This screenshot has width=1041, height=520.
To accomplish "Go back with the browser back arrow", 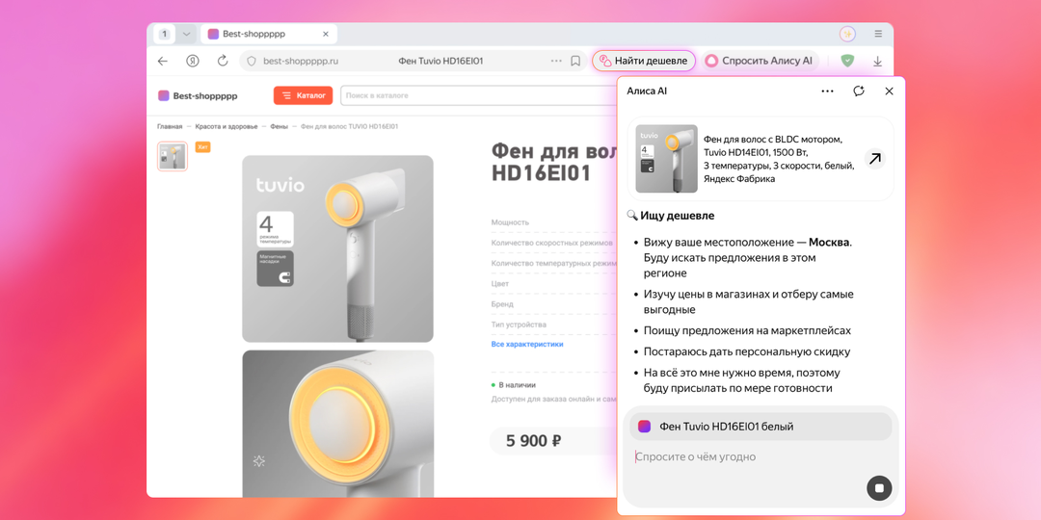I will pos(163,61).
